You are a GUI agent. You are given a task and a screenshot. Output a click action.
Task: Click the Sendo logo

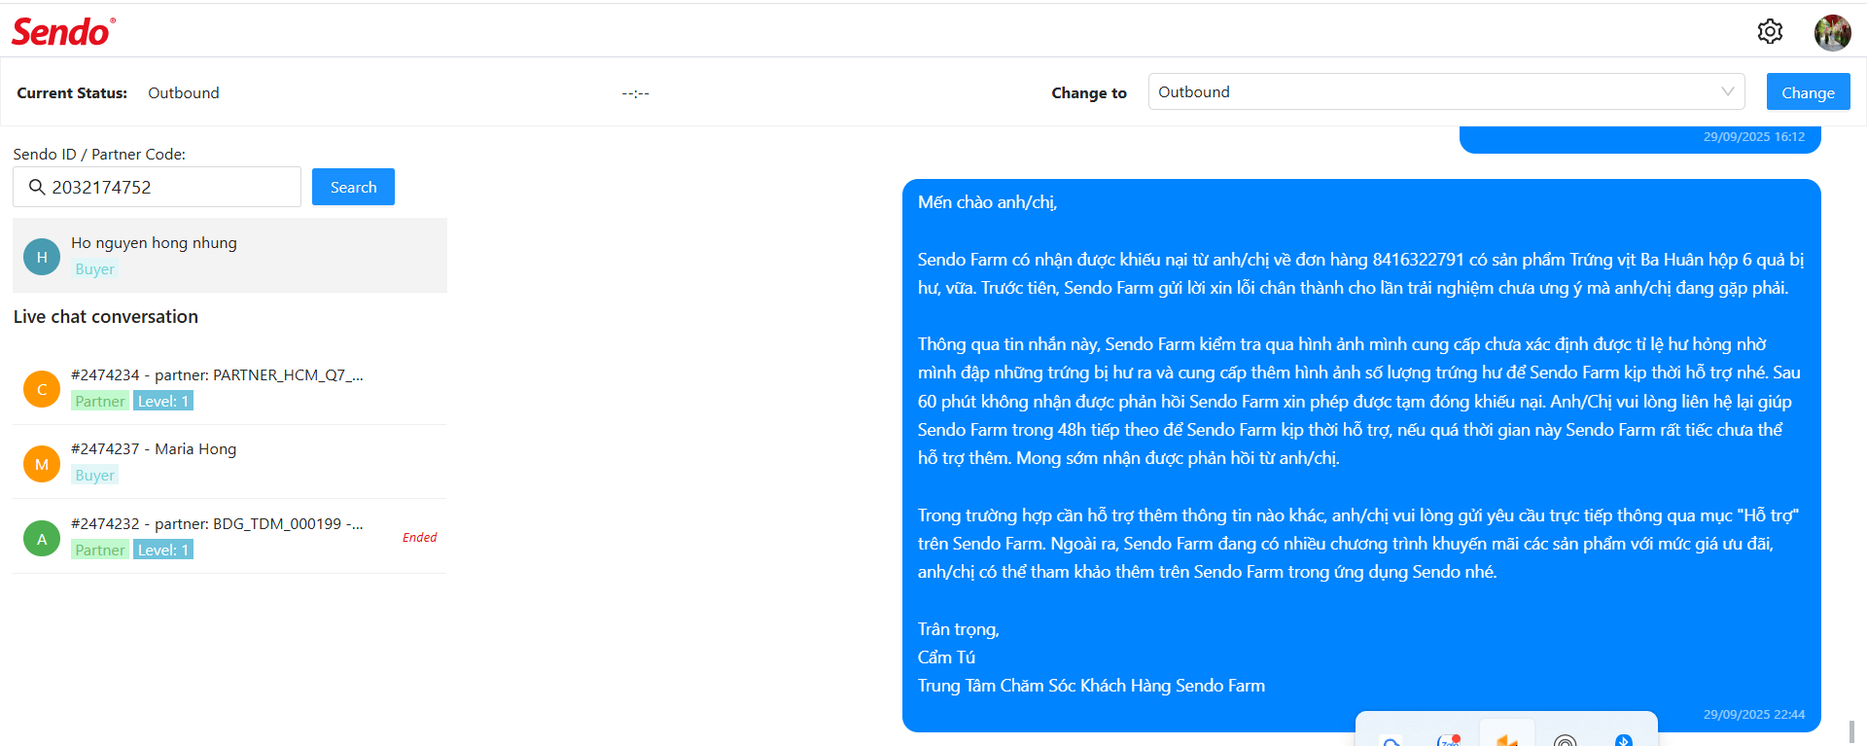click(x=63, y=31)
